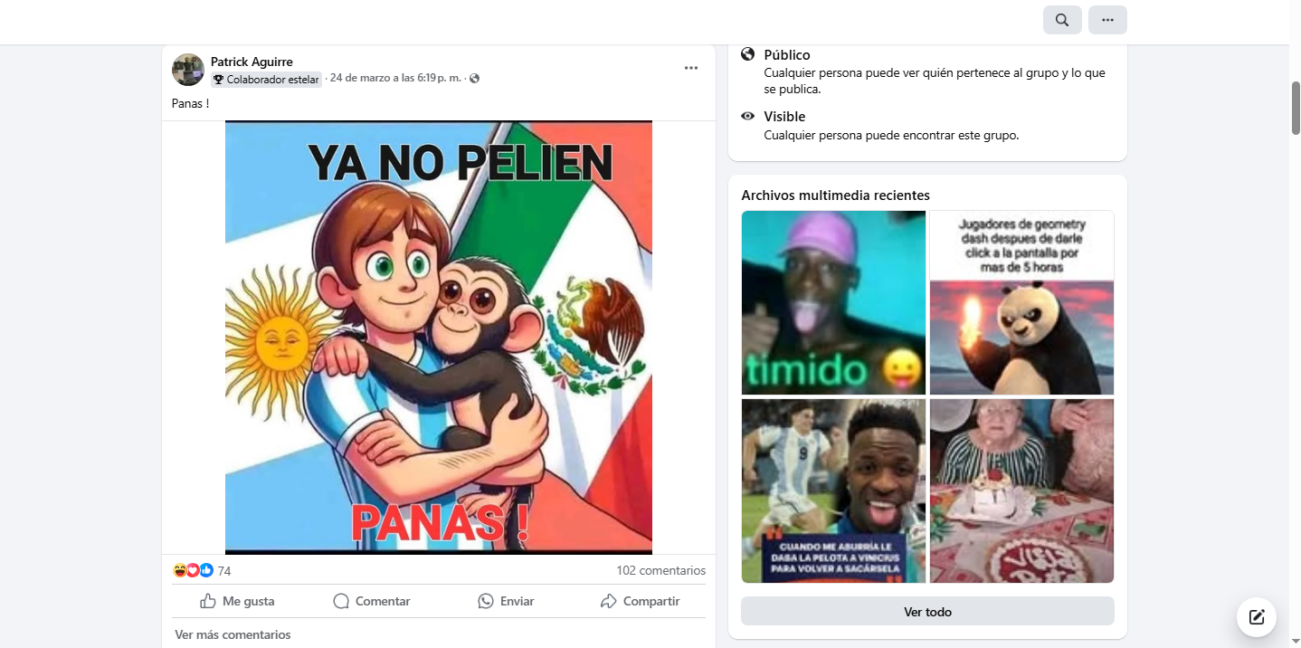Click the Comentar speech bubble button

click(372, 601)
